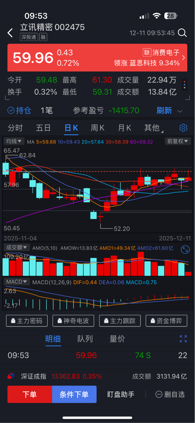Open locked 神奇电波 feature
Viewport: 195px width, 423px height.
click(73, 321)
